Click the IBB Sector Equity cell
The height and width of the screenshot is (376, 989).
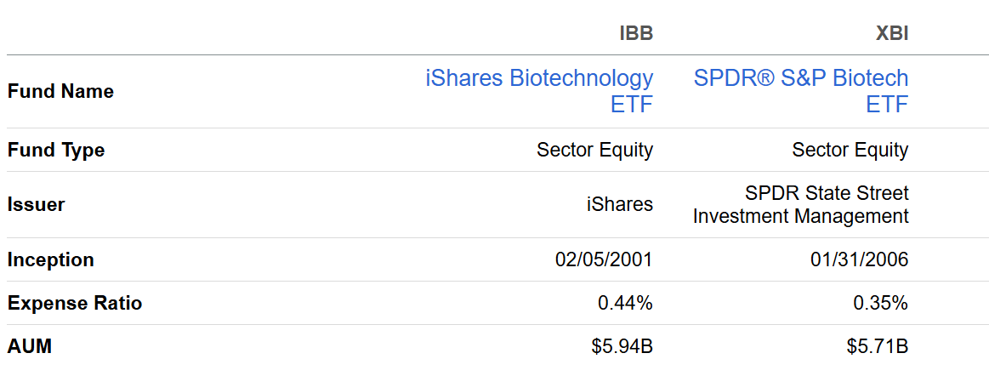[x=594, y=151]
